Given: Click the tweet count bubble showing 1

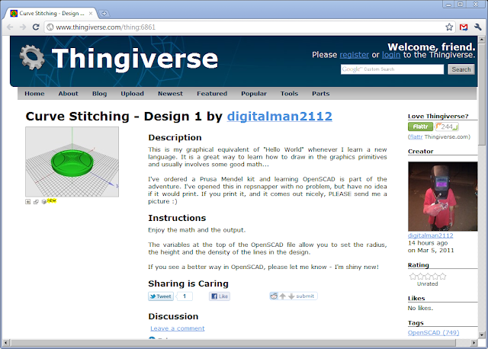Looking at the screenshot, I should click(x=185, y=296).
